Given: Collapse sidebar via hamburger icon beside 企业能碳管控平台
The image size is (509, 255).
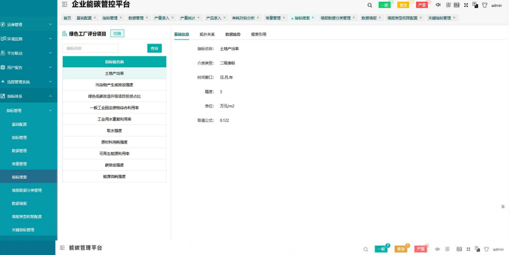Looking at the screenshot, I should click(x=64, y=5).
